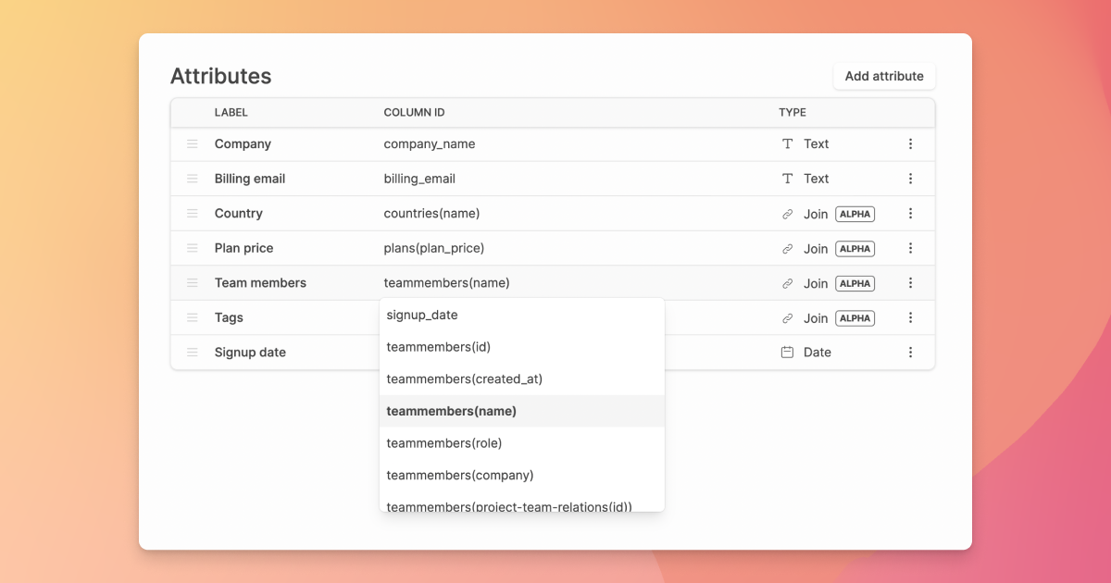
Task: Click the Team members label cell
Action: pyautogui.click(x=260, y=283)
